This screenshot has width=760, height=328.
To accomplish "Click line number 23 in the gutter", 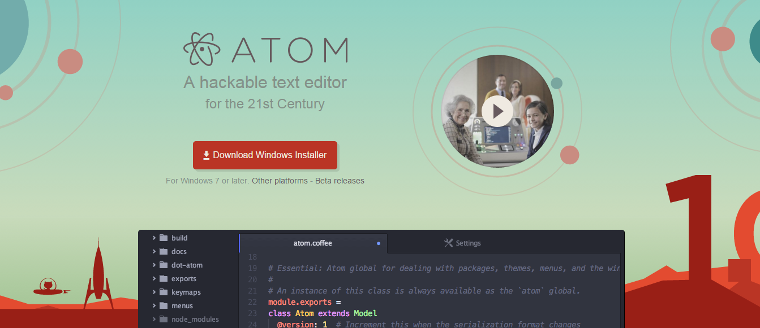I will 252,313.
